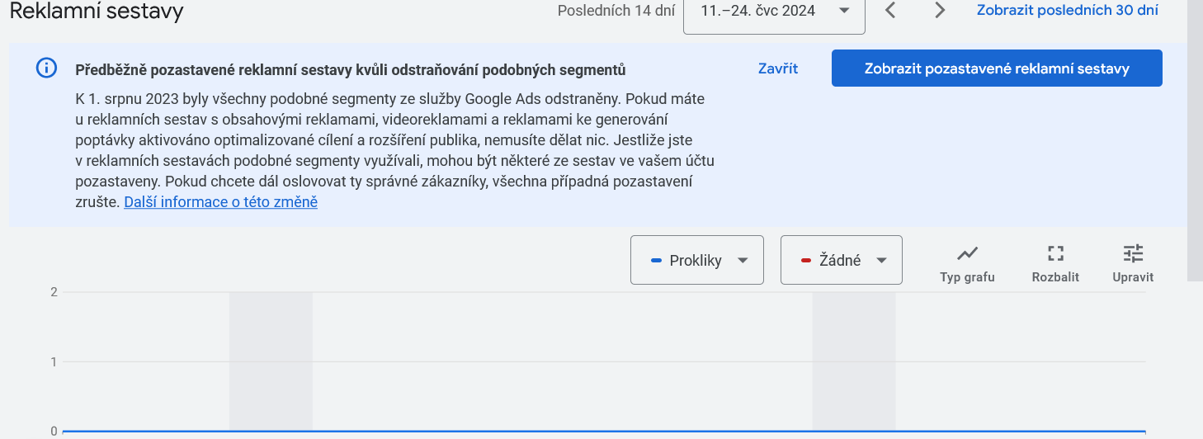Click the info icon in the banner
Screen dimensions: 1203x439
[x=47, y=68]
